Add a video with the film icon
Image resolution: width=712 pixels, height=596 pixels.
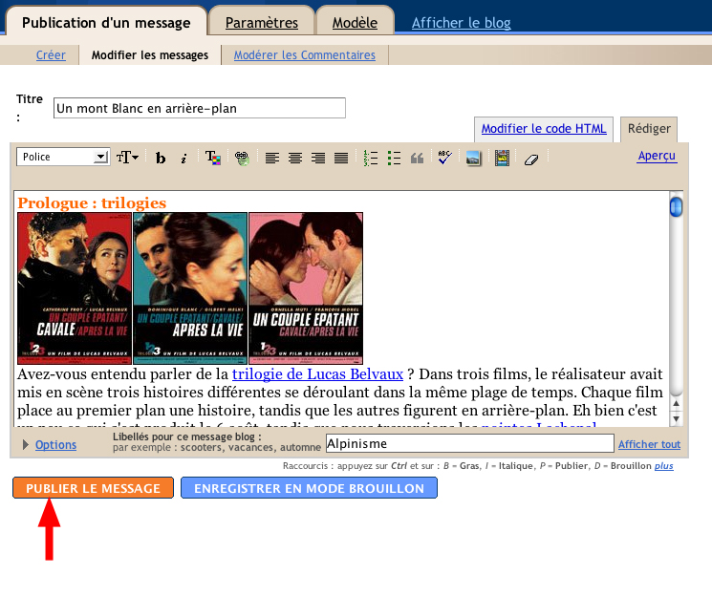(x=502, y=158)
